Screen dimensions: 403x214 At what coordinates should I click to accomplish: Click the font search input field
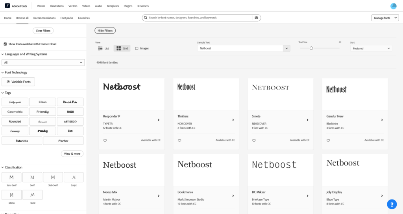(199, 18)
